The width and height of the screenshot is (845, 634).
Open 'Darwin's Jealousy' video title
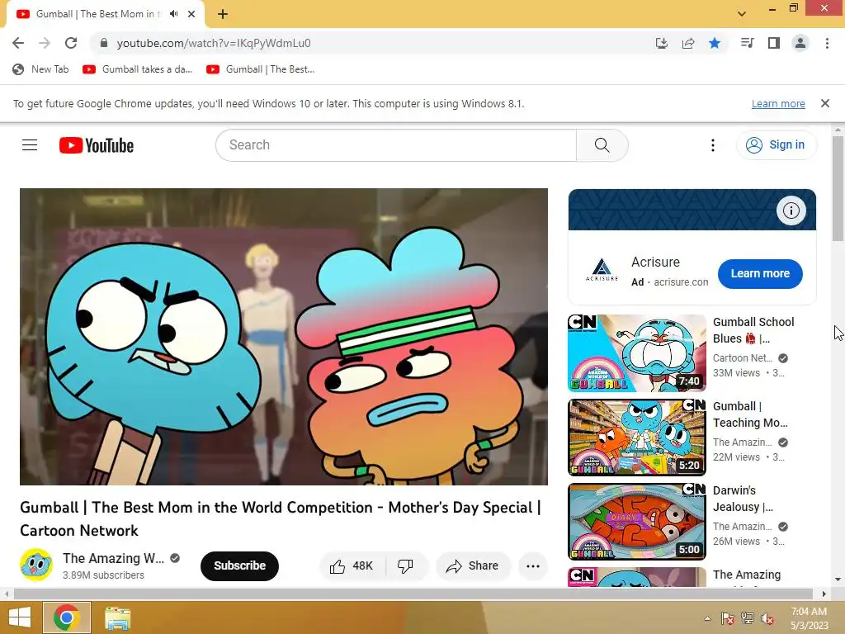coord(743,498)
